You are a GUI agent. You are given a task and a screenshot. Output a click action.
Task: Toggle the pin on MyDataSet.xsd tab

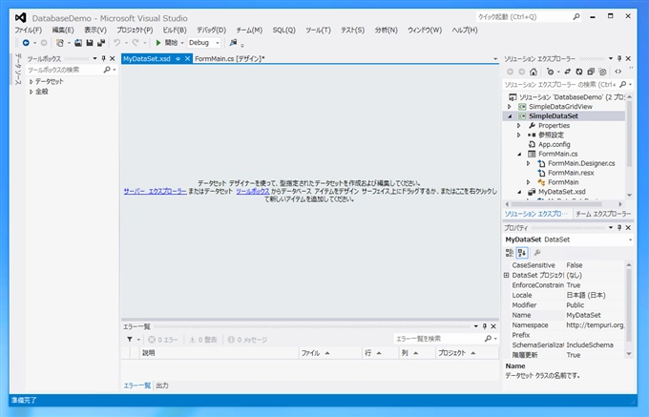point(178,59)
